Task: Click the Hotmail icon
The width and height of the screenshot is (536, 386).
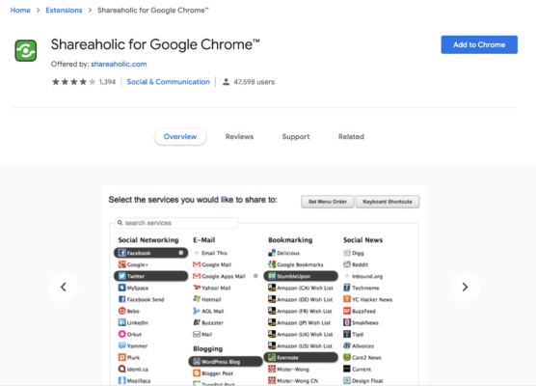Action: tap(197, 299)
